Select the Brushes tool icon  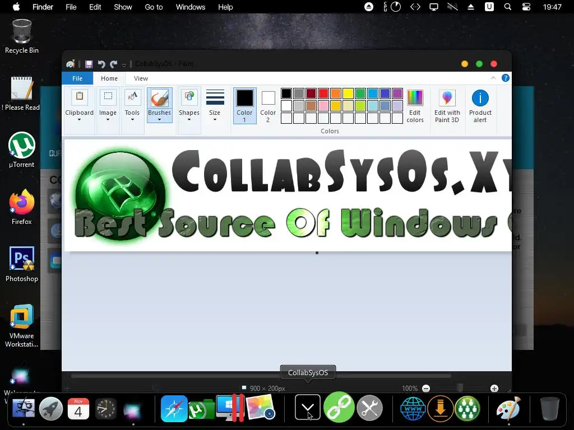[160, 97]
